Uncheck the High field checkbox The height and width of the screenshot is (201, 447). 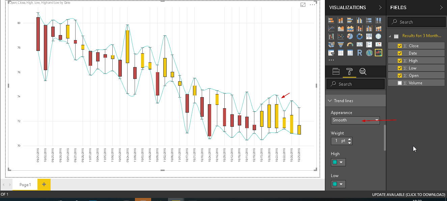point(400,61)
